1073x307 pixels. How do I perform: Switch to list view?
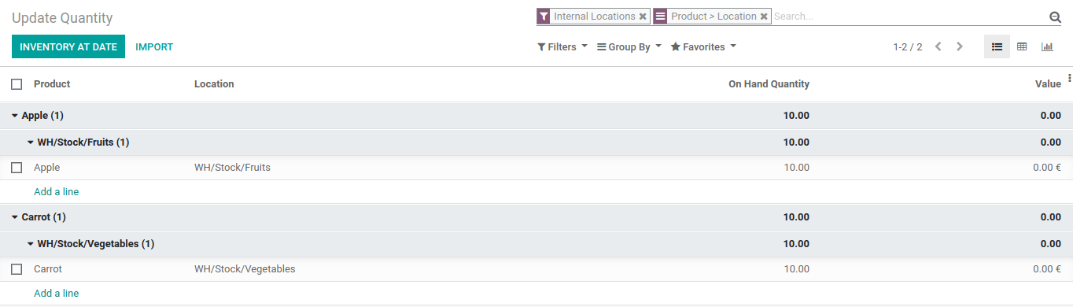coord(997,47)
